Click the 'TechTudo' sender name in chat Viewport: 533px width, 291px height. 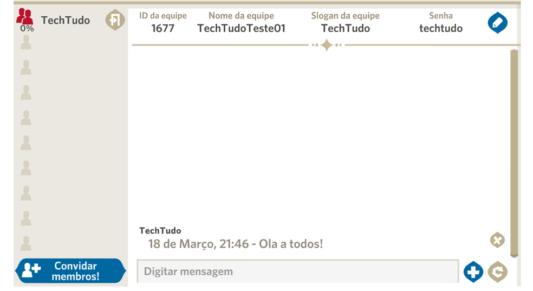pos(160,231)
